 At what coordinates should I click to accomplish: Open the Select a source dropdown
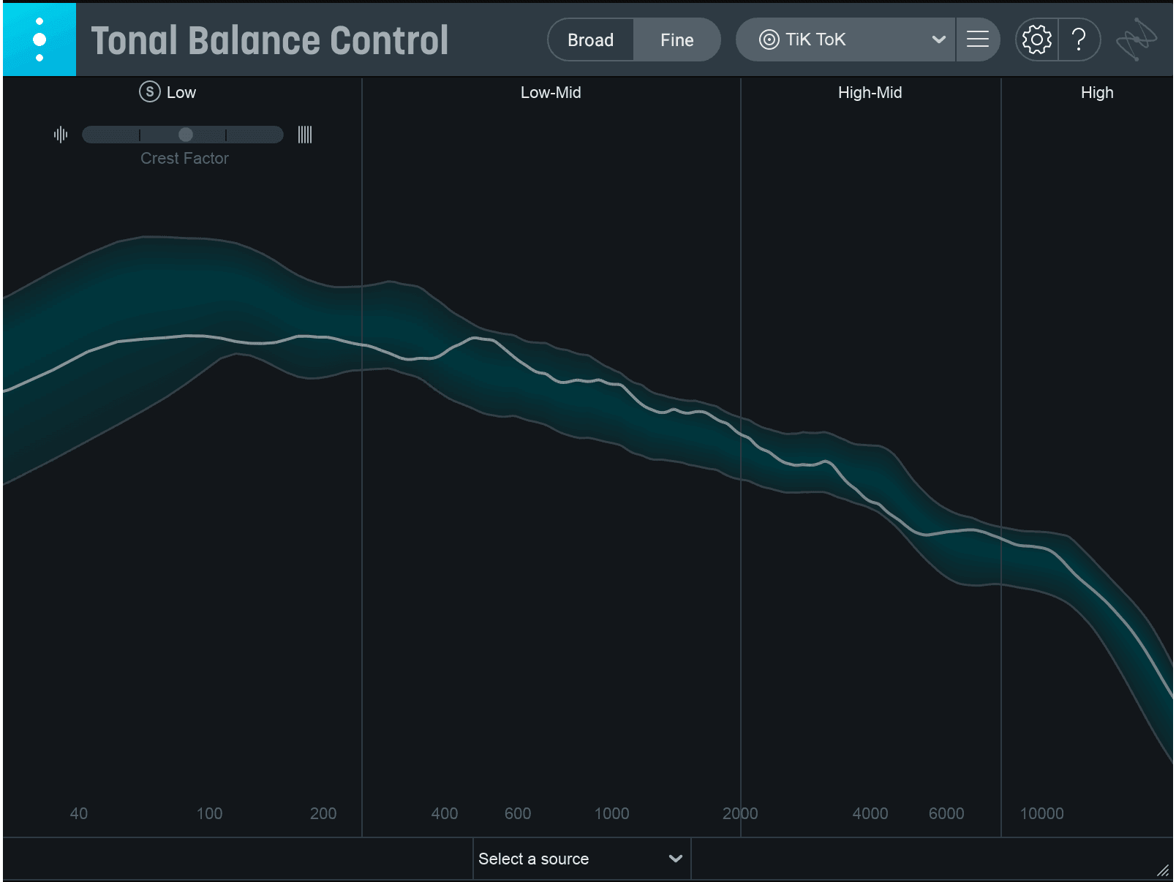[x=582, y=859]
